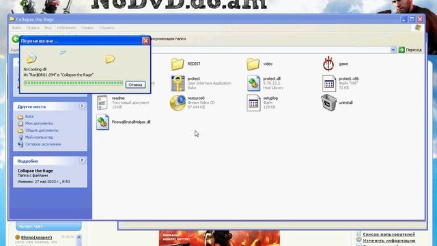Open the Файл menu

pos(16,28)
